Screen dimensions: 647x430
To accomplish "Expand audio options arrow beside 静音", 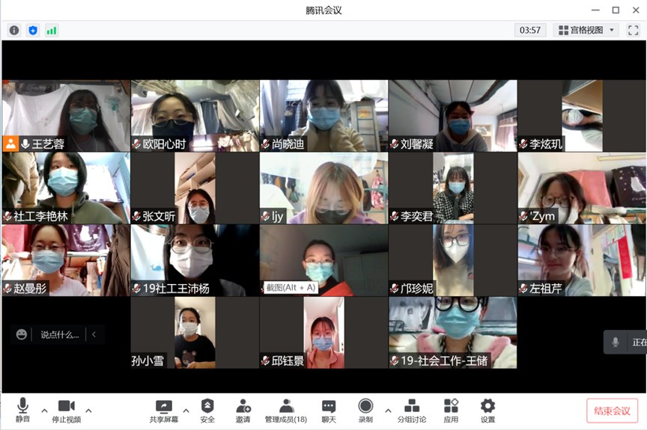I will (x=44, y=410).
